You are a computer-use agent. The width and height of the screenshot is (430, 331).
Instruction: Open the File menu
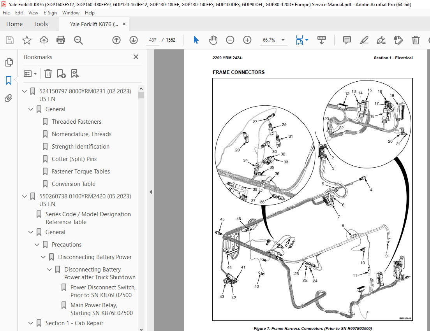pos(6,12)
